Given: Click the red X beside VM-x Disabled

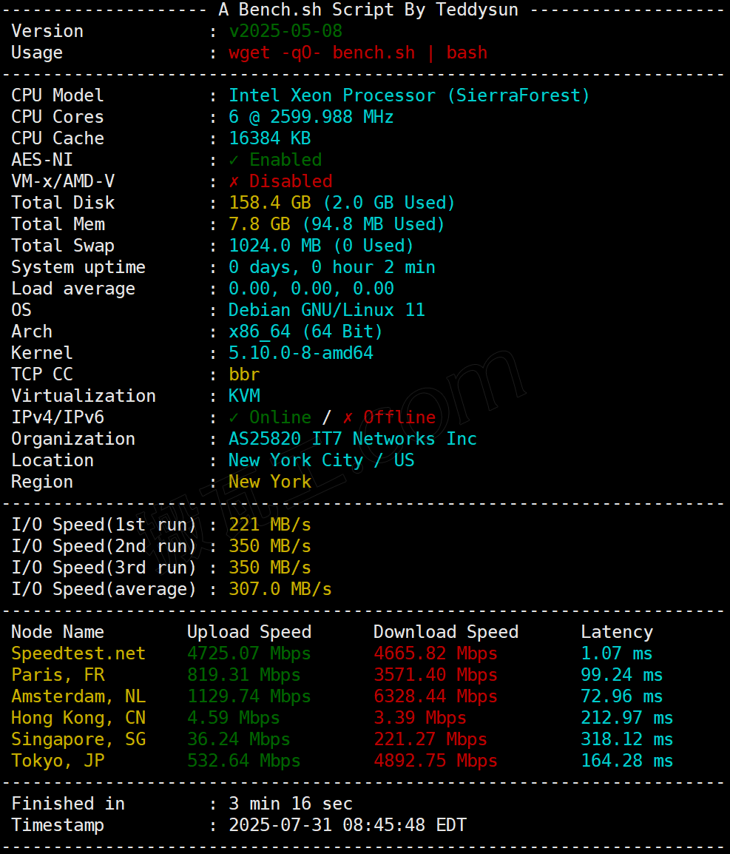Looking at the screenshot, I should (x=234, y=181).
